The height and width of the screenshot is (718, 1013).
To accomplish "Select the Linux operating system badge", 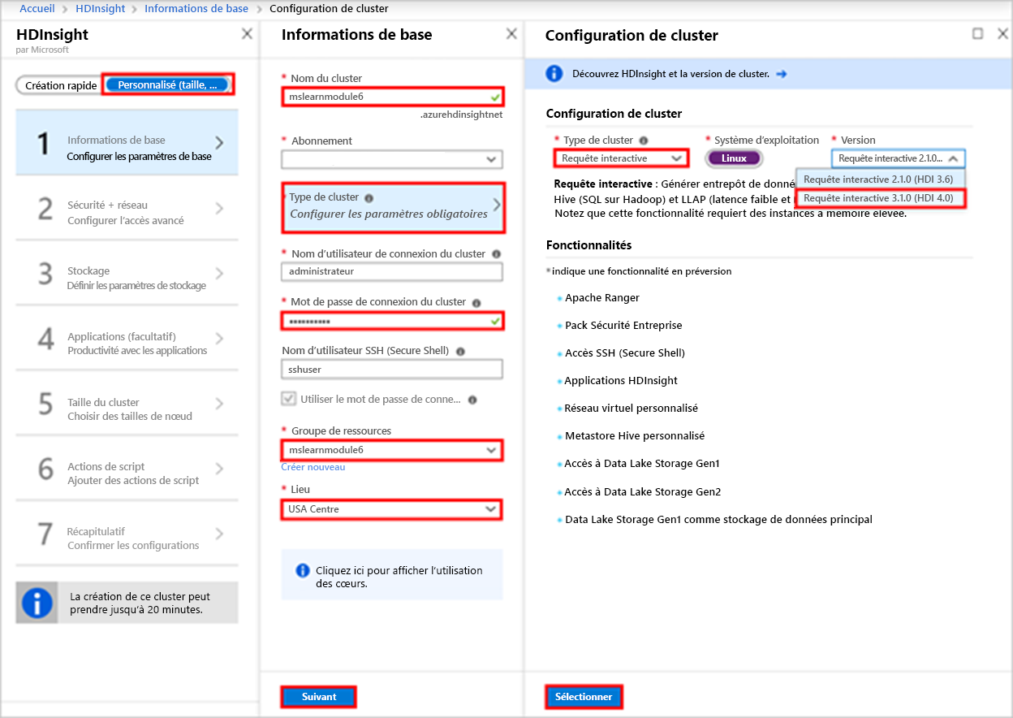I will [x=733, y=158].
